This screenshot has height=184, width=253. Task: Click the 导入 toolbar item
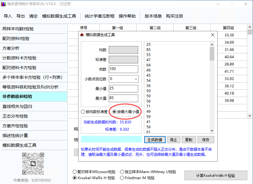8,16
